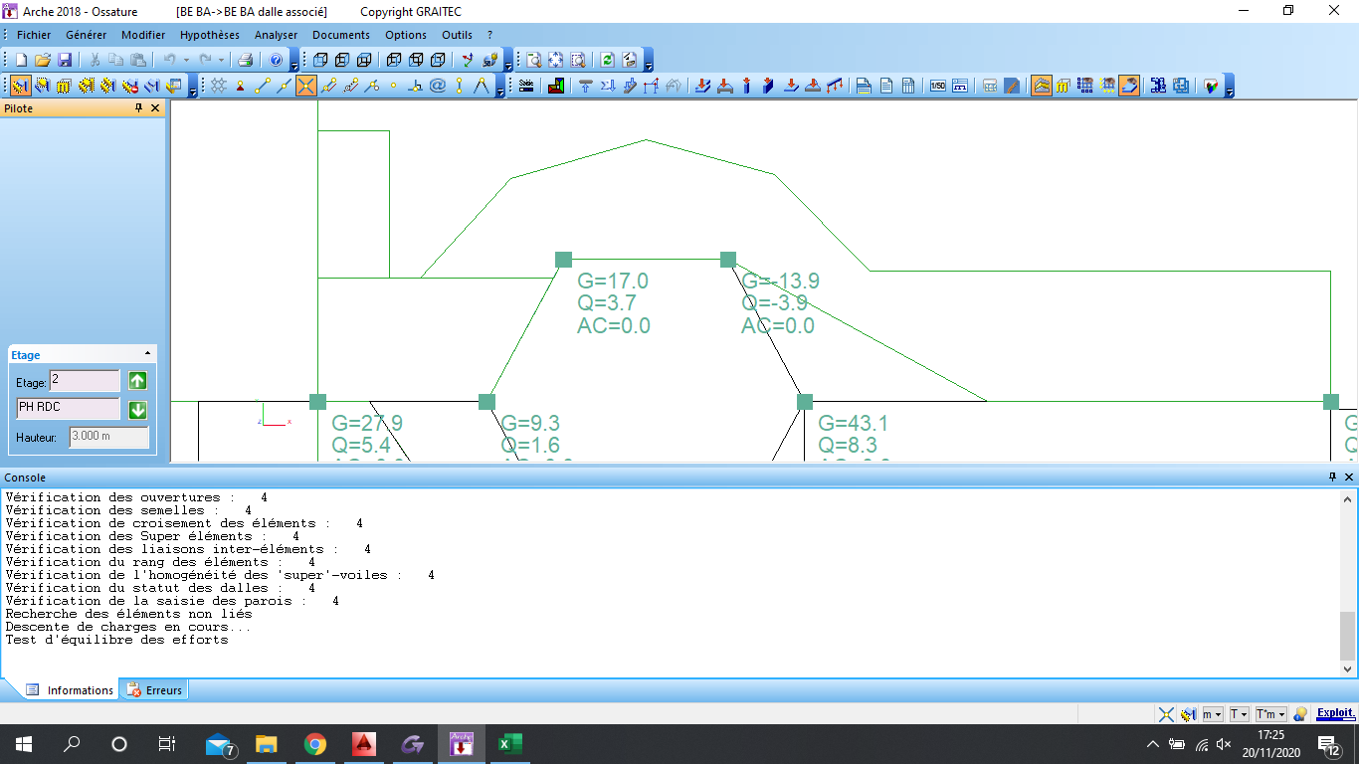
Task: Print using the printer toolbar icon
Action: pyautogui.click(x=245, y=60)
